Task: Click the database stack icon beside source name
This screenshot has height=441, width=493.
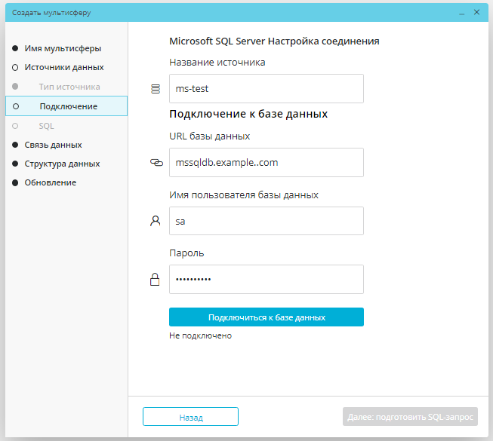Action: 156,89
